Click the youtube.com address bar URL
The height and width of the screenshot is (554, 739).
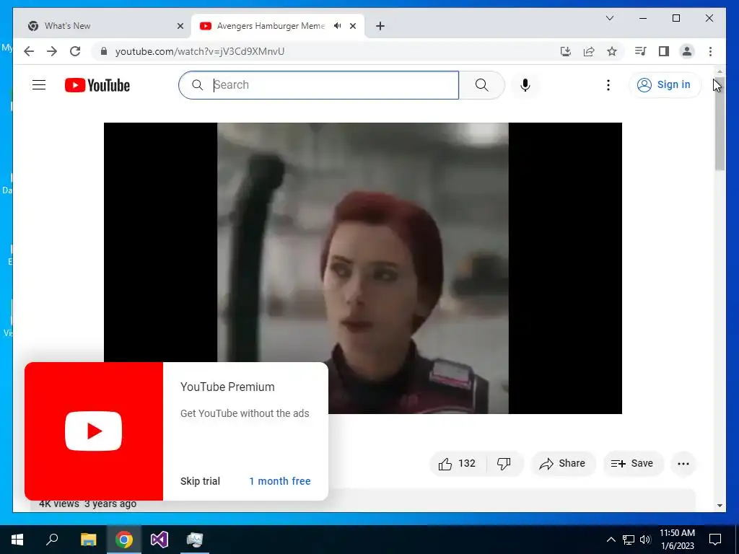[x=200, y=51]
